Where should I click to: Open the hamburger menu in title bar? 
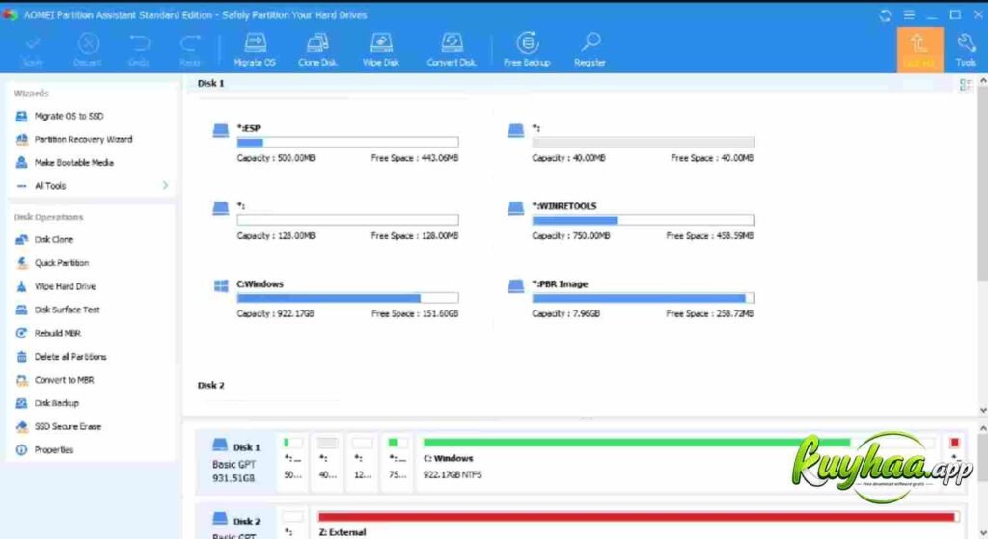(x=909, y=14)
